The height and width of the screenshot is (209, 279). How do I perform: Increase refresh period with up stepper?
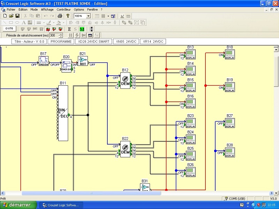[x=61, y=34]
